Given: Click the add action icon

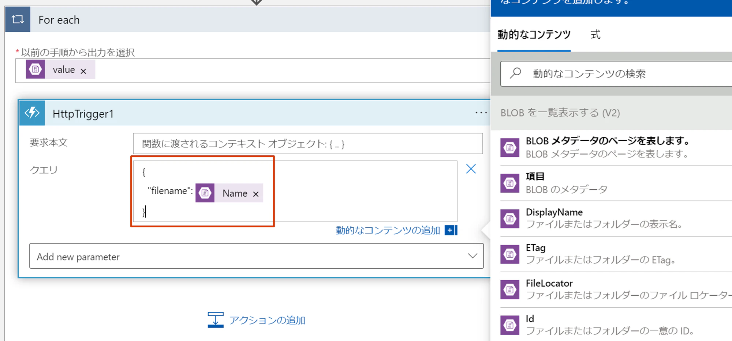Looking at the screenshot, I should (x=216, y=320).
